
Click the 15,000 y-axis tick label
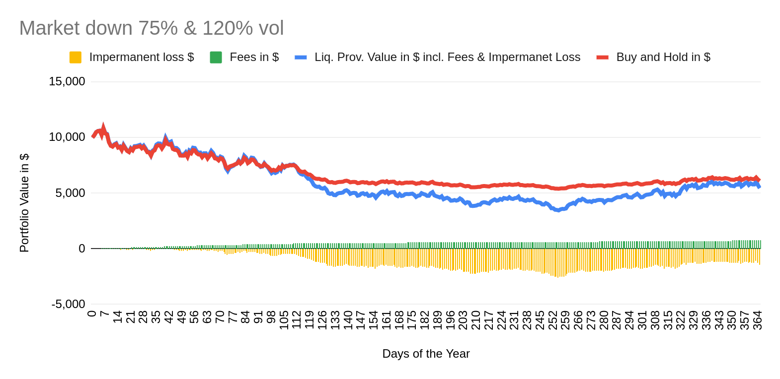click(67, 81)
